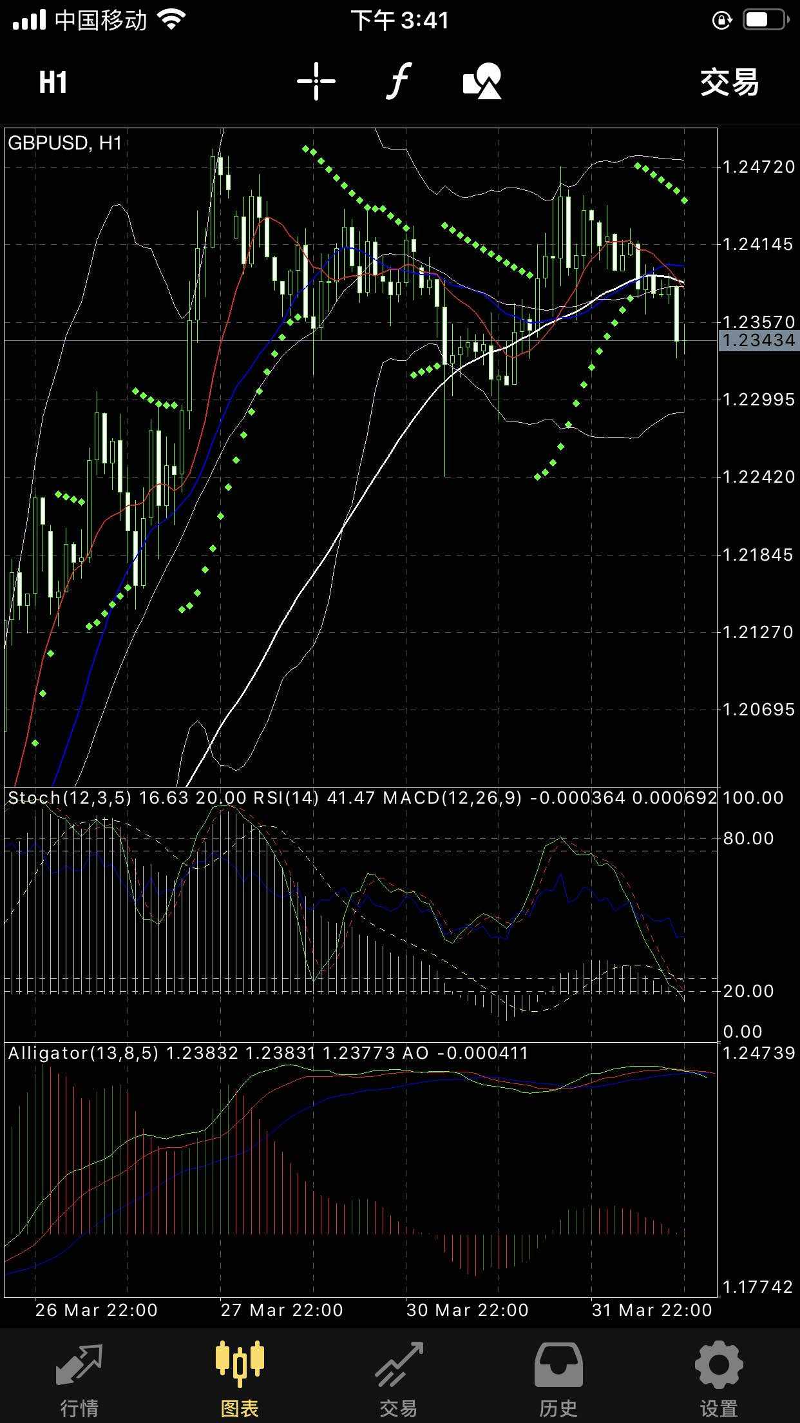
Task: Open the indicators function icon
Action: [399, 81]
